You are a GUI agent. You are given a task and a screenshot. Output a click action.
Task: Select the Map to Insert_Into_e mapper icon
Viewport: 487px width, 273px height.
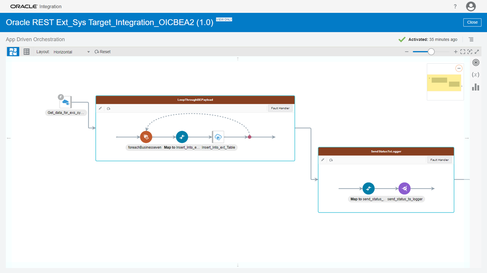(182, 137)
